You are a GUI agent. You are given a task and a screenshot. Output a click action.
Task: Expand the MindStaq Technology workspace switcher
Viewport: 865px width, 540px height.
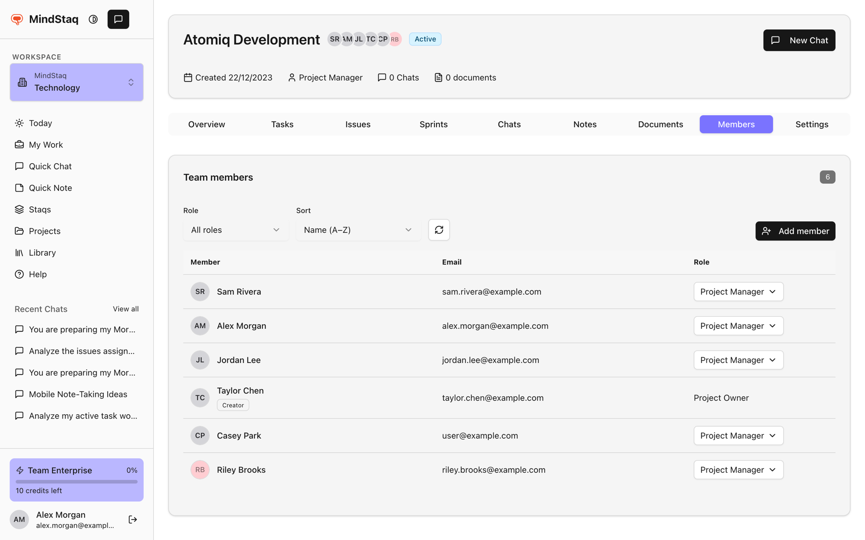coord(76,82)
